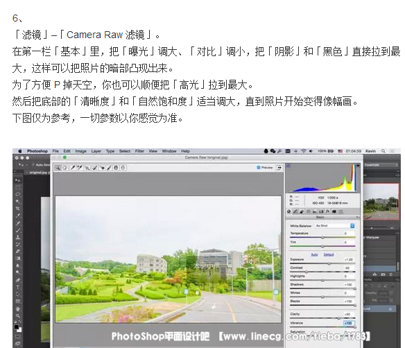Viewport: 405px width, 348px height.
Task: Open the File menu
Action: (55, 151)
